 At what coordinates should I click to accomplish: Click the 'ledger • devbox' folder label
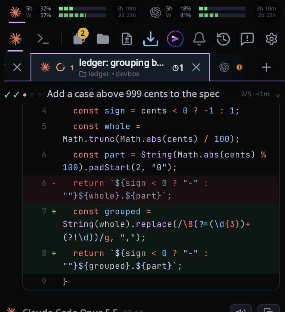click(109, 74)
